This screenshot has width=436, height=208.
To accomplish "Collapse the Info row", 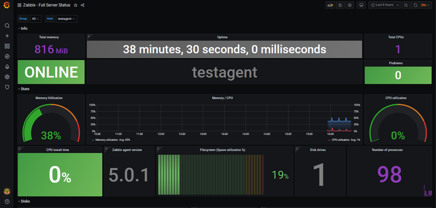I will (x=22, y=28).
